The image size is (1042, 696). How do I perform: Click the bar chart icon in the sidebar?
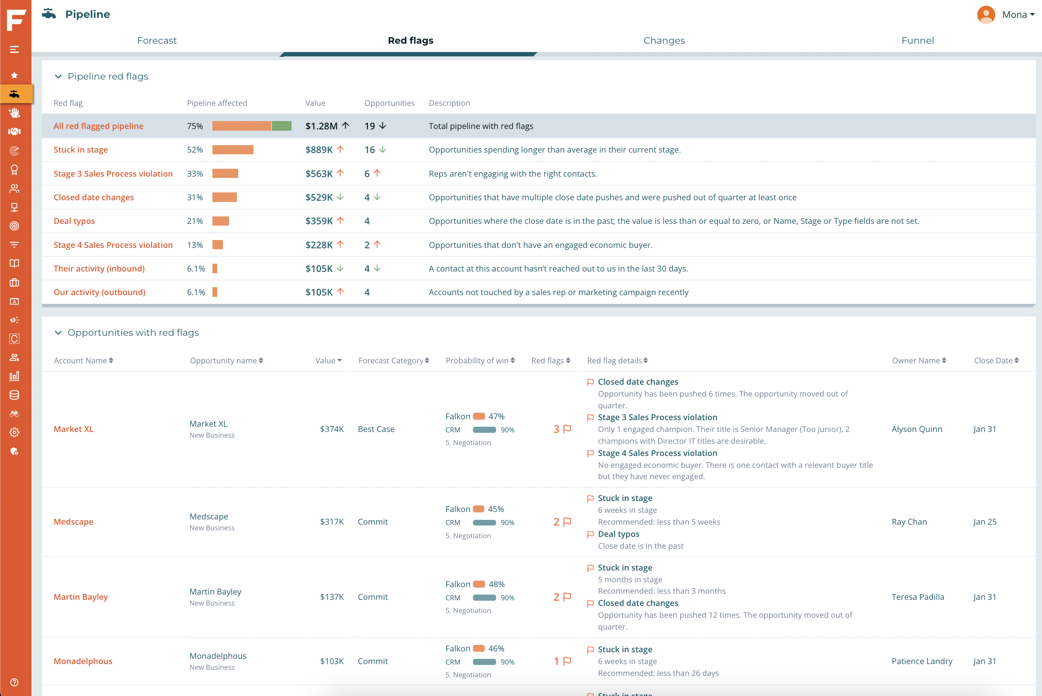[14, 376]
